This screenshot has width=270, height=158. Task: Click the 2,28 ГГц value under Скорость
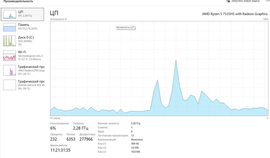(x=80, y=128)
